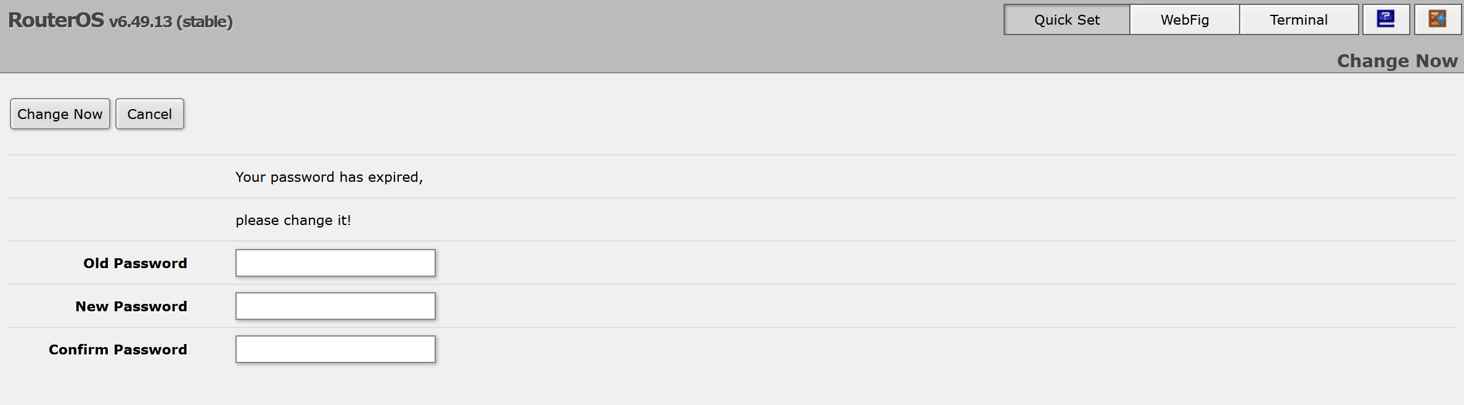The image size is (1464, 405).
Task: Focus the Old Password input field
Action: click(x=335, y=263)
